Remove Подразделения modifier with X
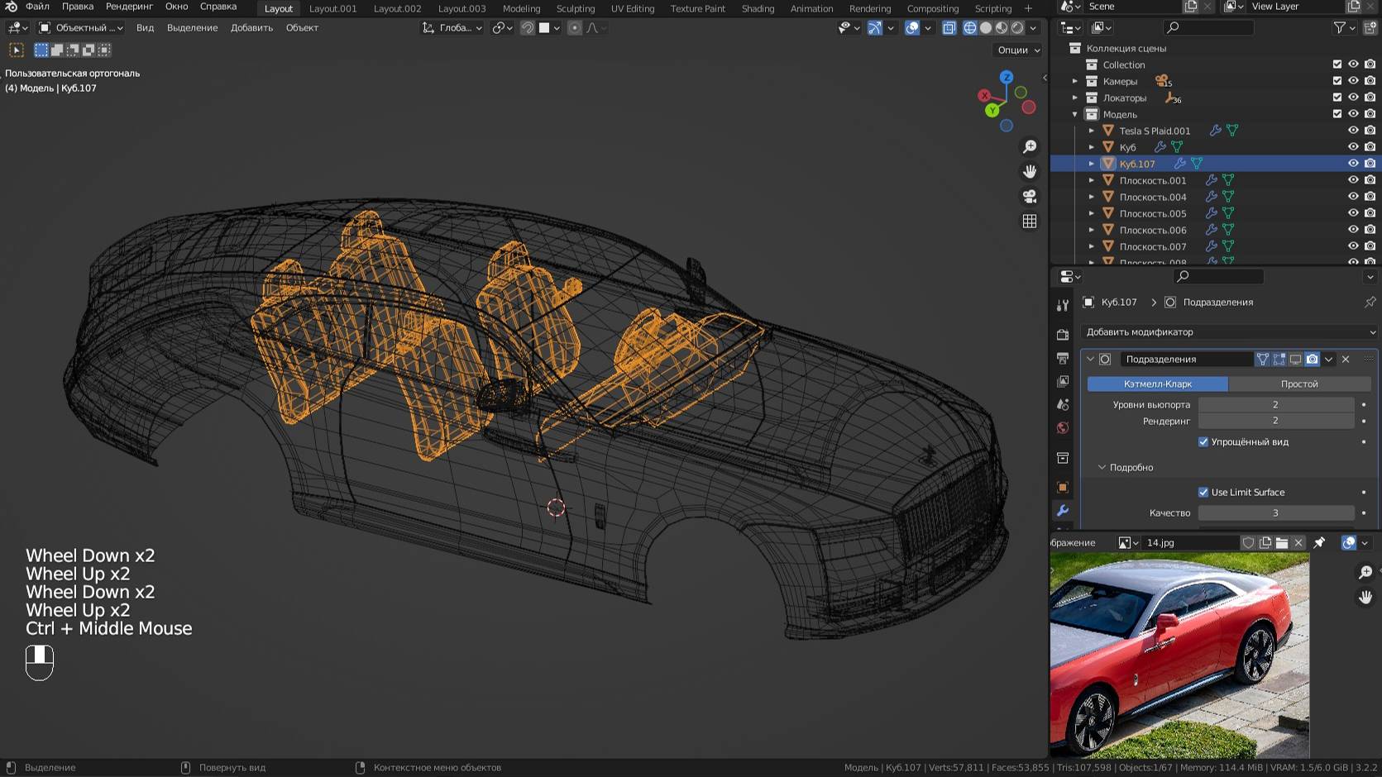 (x=1346, y=359)
